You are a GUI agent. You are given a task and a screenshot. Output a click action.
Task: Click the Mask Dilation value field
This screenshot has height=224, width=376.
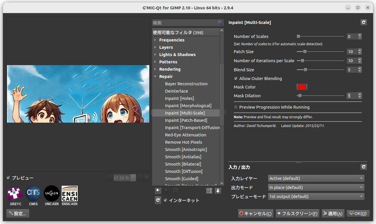[x=352, y=96]
